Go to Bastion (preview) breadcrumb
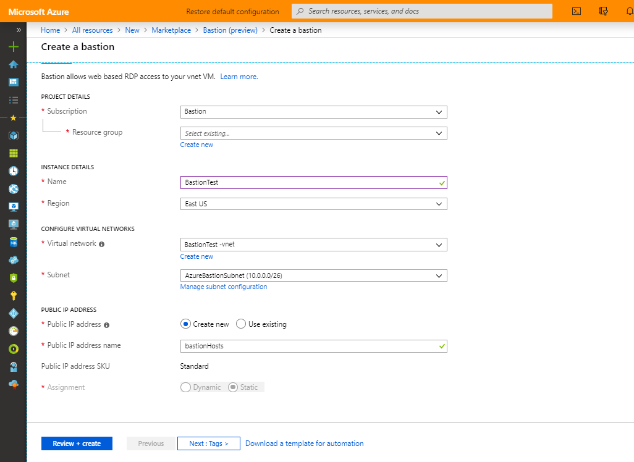This screenshot has width=634, height=462. pyautogui.click(x=230, y=30)
